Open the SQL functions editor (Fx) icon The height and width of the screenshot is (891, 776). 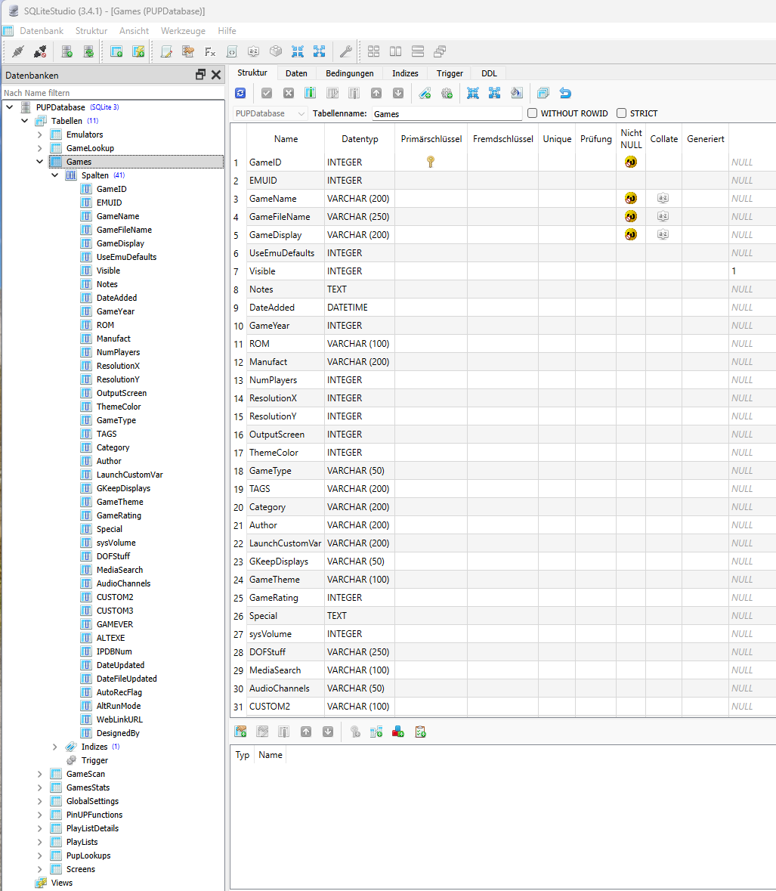pos(210,51)
